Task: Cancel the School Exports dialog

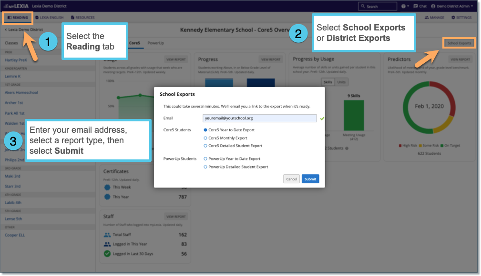Action: pyautogui.click(x=291, y=179)
